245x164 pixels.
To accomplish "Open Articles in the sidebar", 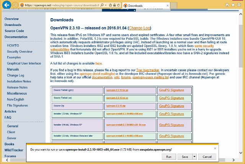I will [x=10, y=111].
